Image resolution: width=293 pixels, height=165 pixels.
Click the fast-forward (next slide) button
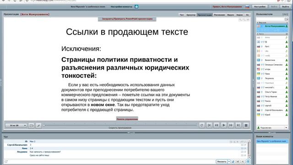coord(231,125)
